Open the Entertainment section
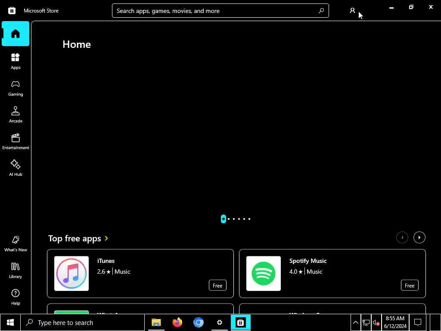Viewport: 441px width, 331px height. [16, 141]
